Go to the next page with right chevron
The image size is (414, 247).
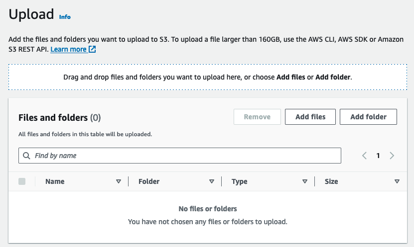[x=392, y=156]
